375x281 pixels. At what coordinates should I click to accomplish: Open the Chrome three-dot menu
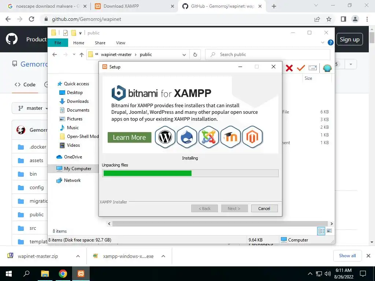(x=367, y=19)
